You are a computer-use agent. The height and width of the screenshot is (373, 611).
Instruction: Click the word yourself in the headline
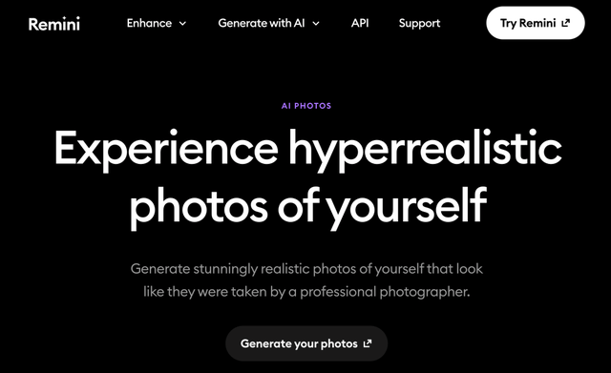[x=406, y=206]
